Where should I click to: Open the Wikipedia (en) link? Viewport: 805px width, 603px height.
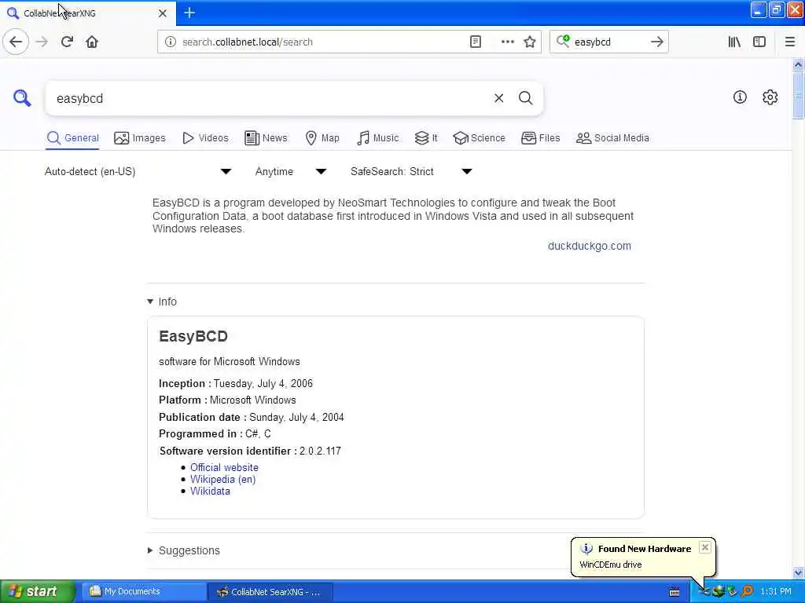tap(222, 479)
